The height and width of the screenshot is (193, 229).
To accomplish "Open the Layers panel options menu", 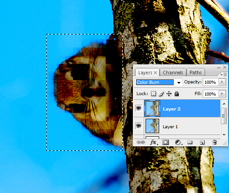I will tap(224, 75).
